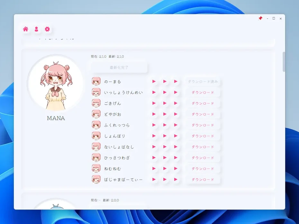Viewport: 299px width, 224px height.
Task: Click the のーまる face thumbnail
Action: pyautogui.click(x=96, y=81)
